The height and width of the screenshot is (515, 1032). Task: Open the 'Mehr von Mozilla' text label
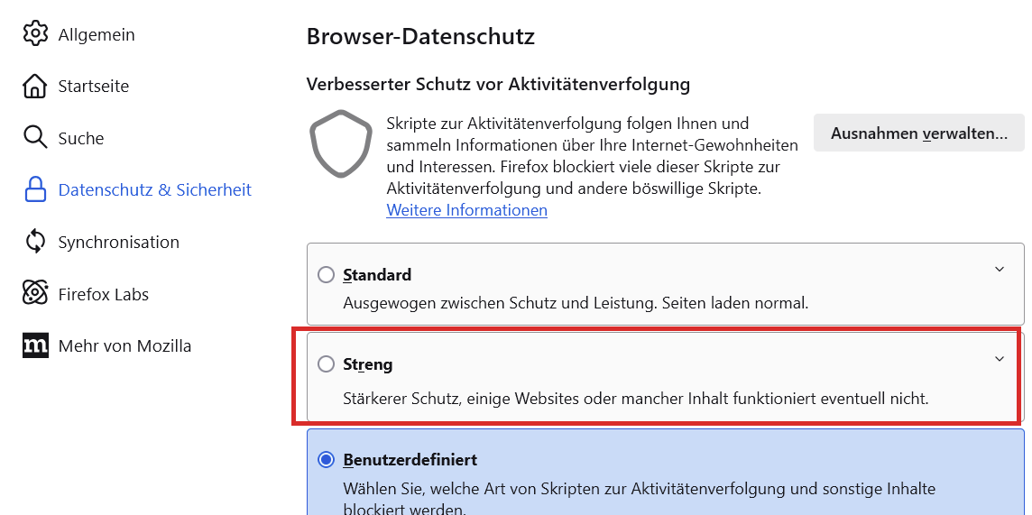[124, 345]
